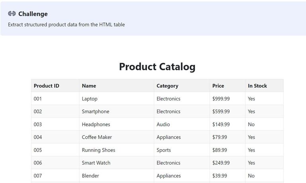This screenshot has height=183, width=306.
Task: Click the Challenge heading text
Action: [33, 14]
